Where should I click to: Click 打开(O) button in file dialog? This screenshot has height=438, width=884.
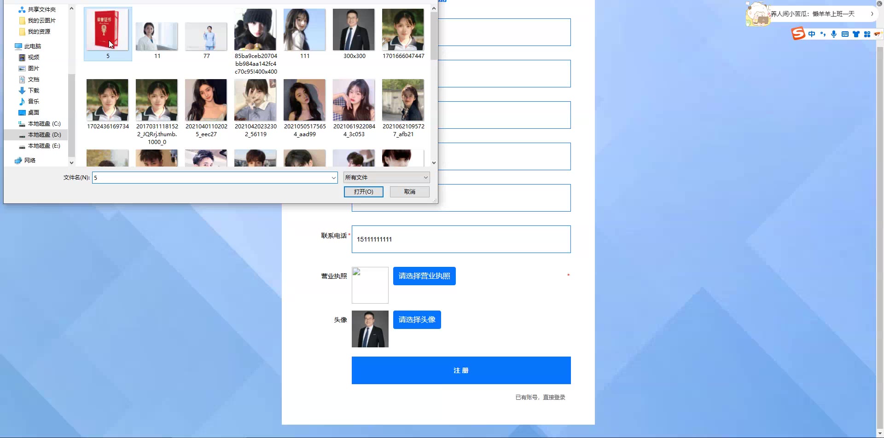[x=364, y=192]
